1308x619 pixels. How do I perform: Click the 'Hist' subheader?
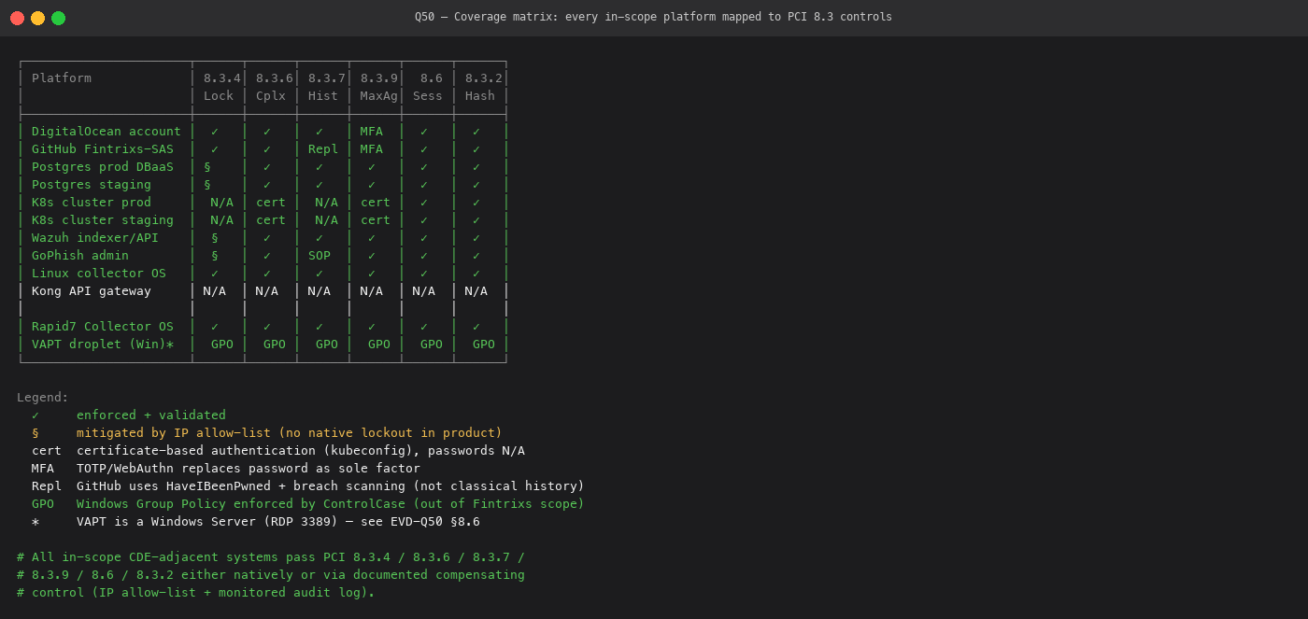(x=323, y=96)
